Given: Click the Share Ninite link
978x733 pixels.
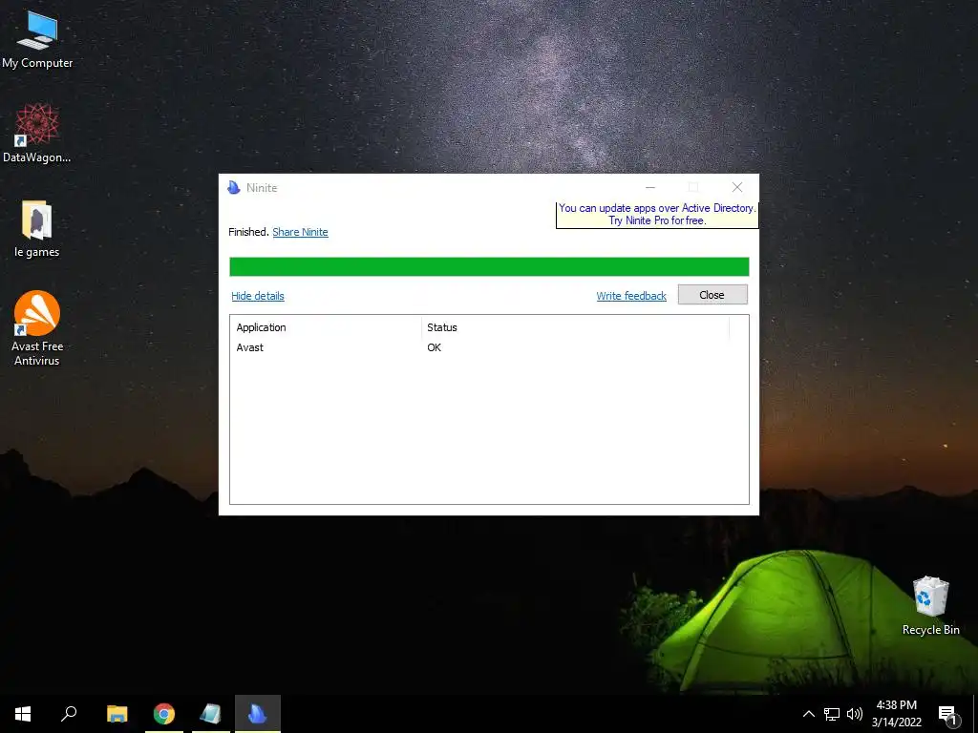Looking at the screenshot, I should tap(300, 232).
